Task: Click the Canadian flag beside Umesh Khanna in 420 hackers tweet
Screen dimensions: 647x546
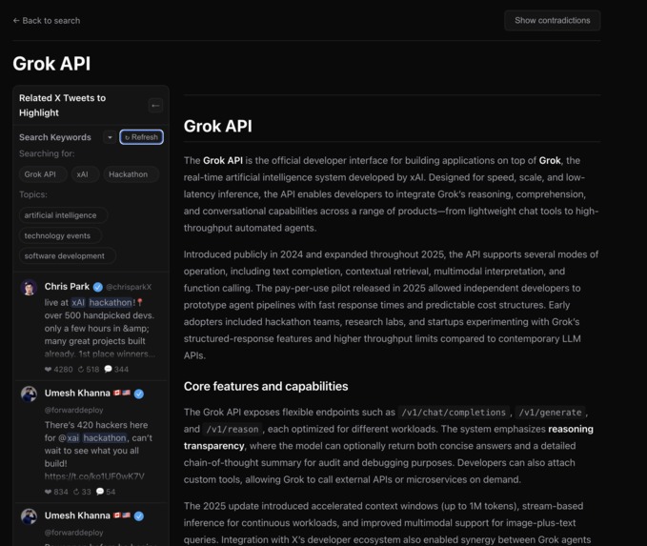Action: pyautogui.click(x=117, y=393)
